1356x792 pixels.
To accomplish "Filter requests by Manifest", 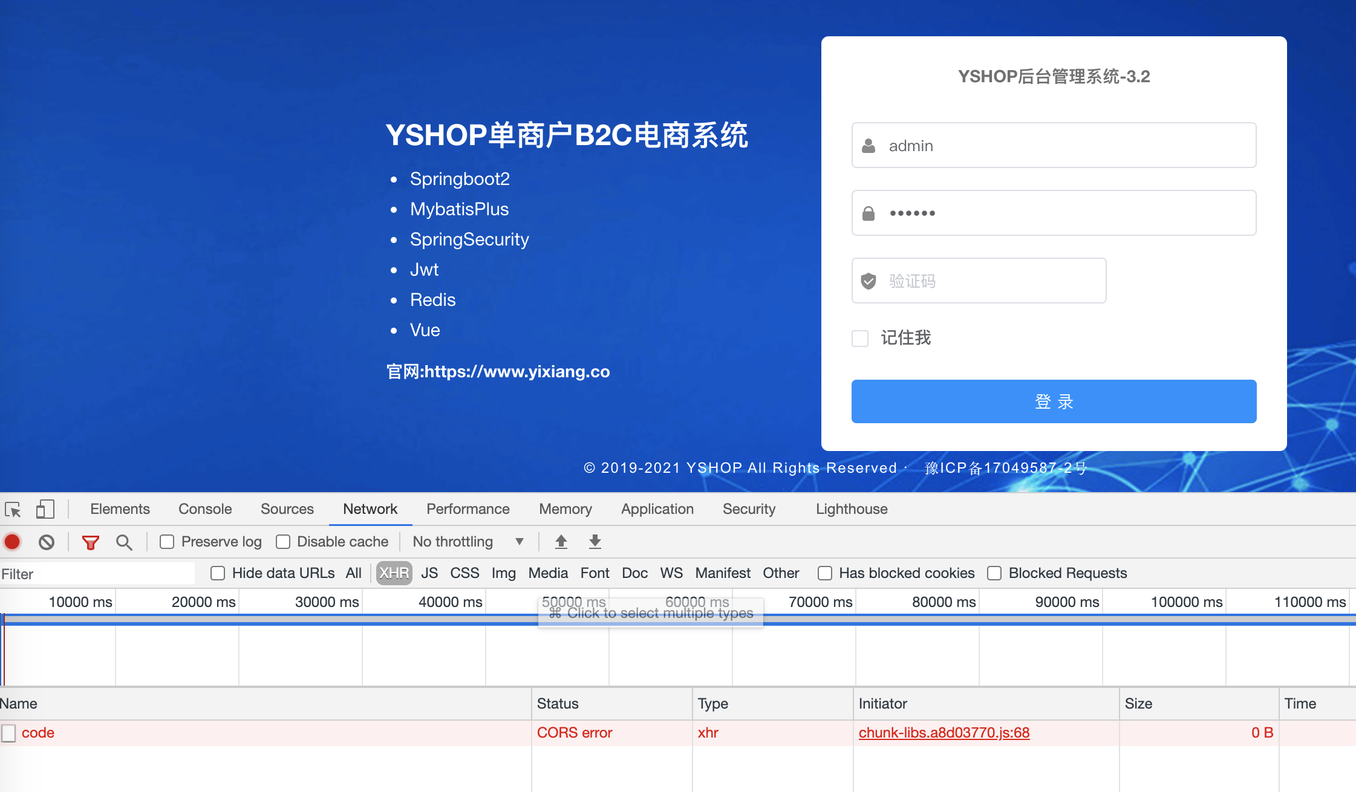I will [723, 573].
